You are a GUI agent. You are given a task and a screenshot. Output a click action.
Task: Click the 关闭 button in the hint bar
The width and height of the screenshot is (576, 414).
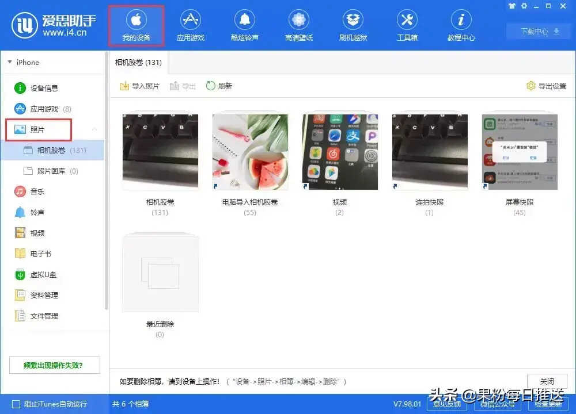pos(547,381)
